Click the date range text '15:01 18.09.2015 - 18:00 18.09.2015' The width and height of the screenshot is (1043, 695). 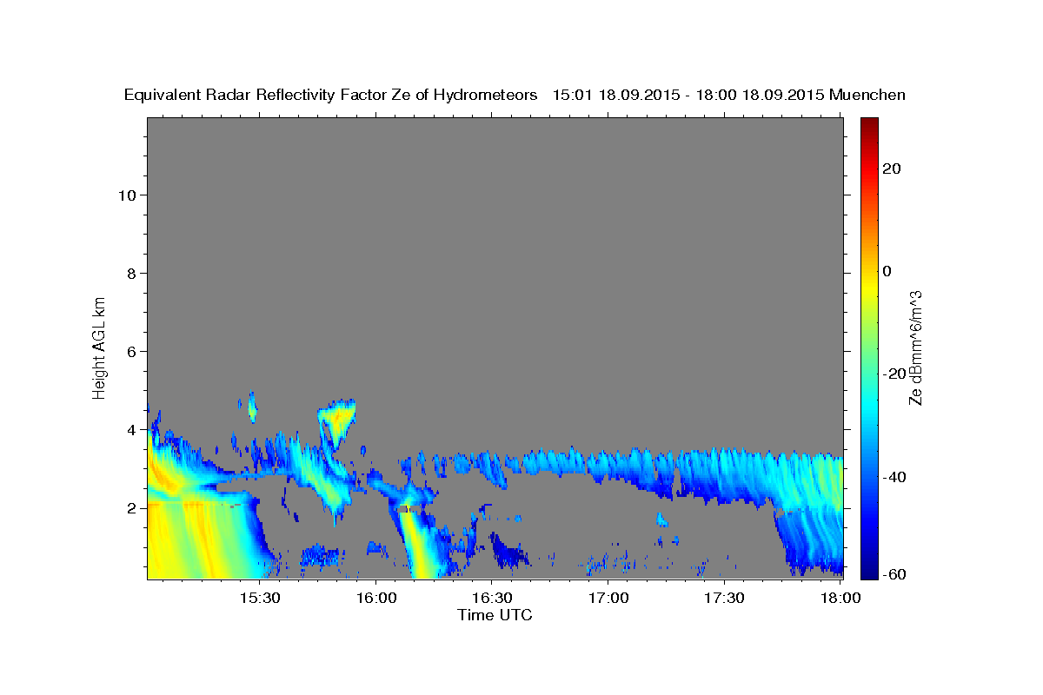pos(688,96)
